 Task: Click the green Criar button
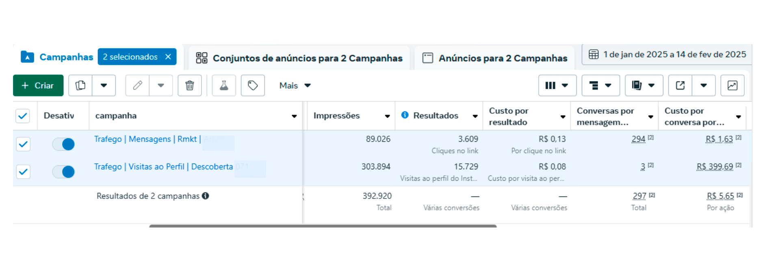click(x=38, y=85)
